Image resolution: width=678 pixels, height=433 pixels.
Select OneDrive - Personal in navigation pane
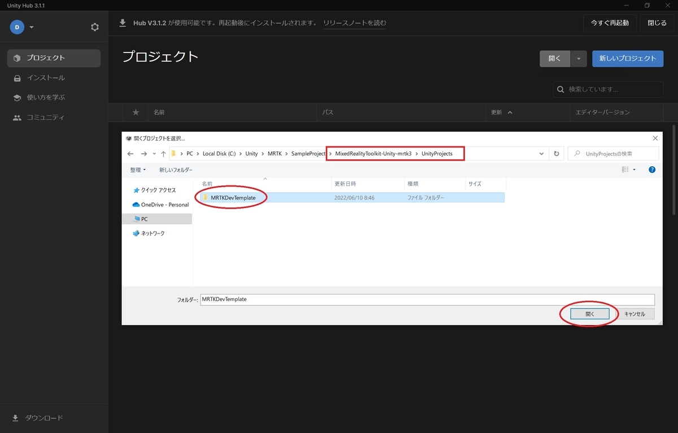[160, 205]
